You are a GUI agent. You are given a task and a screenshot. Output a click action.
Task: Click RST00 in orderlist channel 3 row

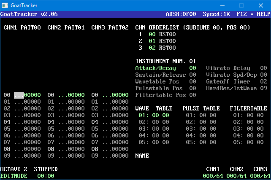tap(167, 48)
